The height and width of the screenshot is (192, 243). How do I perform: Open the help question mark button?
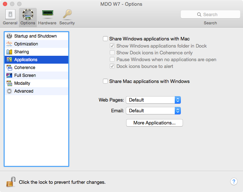tap(234, 182)
